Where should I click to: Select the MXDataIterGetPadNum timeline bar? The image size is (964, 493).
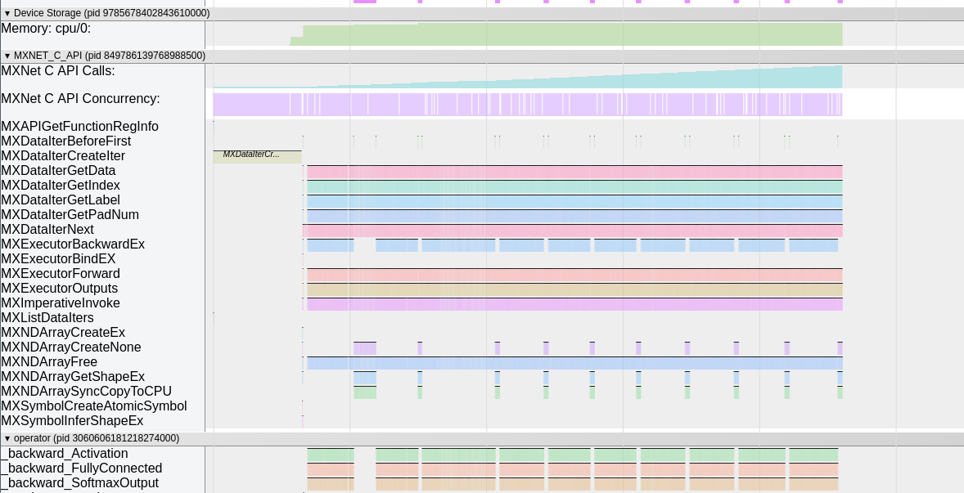tap(574, 216)
